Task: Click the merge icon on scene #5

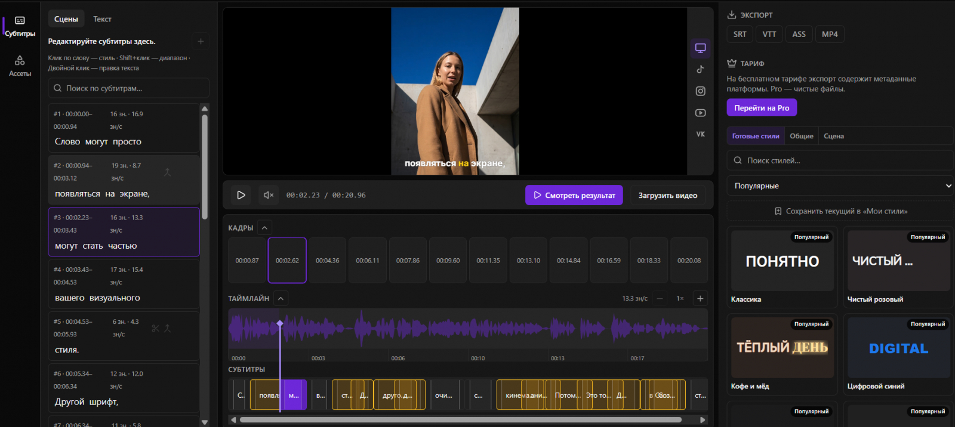Action: coord(168,329)
